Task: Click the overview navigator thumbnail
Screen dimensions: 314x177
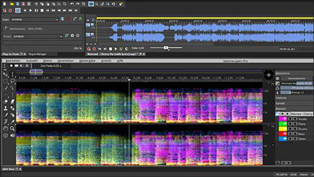Action: click(36, 72)
